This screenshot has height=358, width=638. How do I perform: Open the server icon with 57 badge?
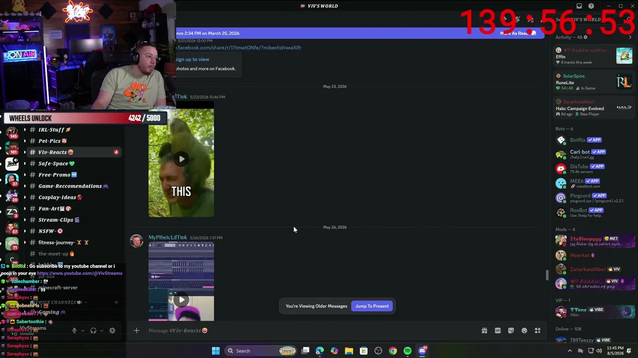point(12,228)
